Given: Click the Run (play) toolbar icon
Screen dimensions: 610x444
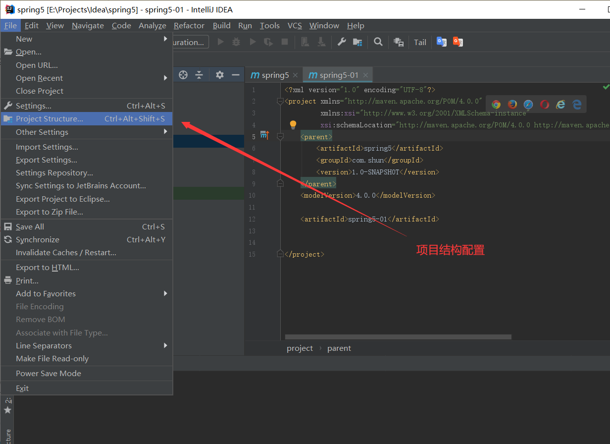Looking at the screenshot, I should pyautogui.click(x=221, y=42).
